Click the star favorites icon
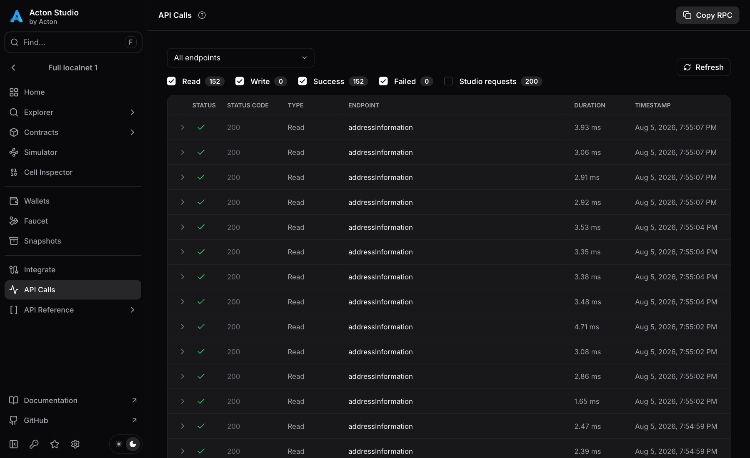Image resolution: width=750 pixels, height=458 pixels. coord(55,444)
